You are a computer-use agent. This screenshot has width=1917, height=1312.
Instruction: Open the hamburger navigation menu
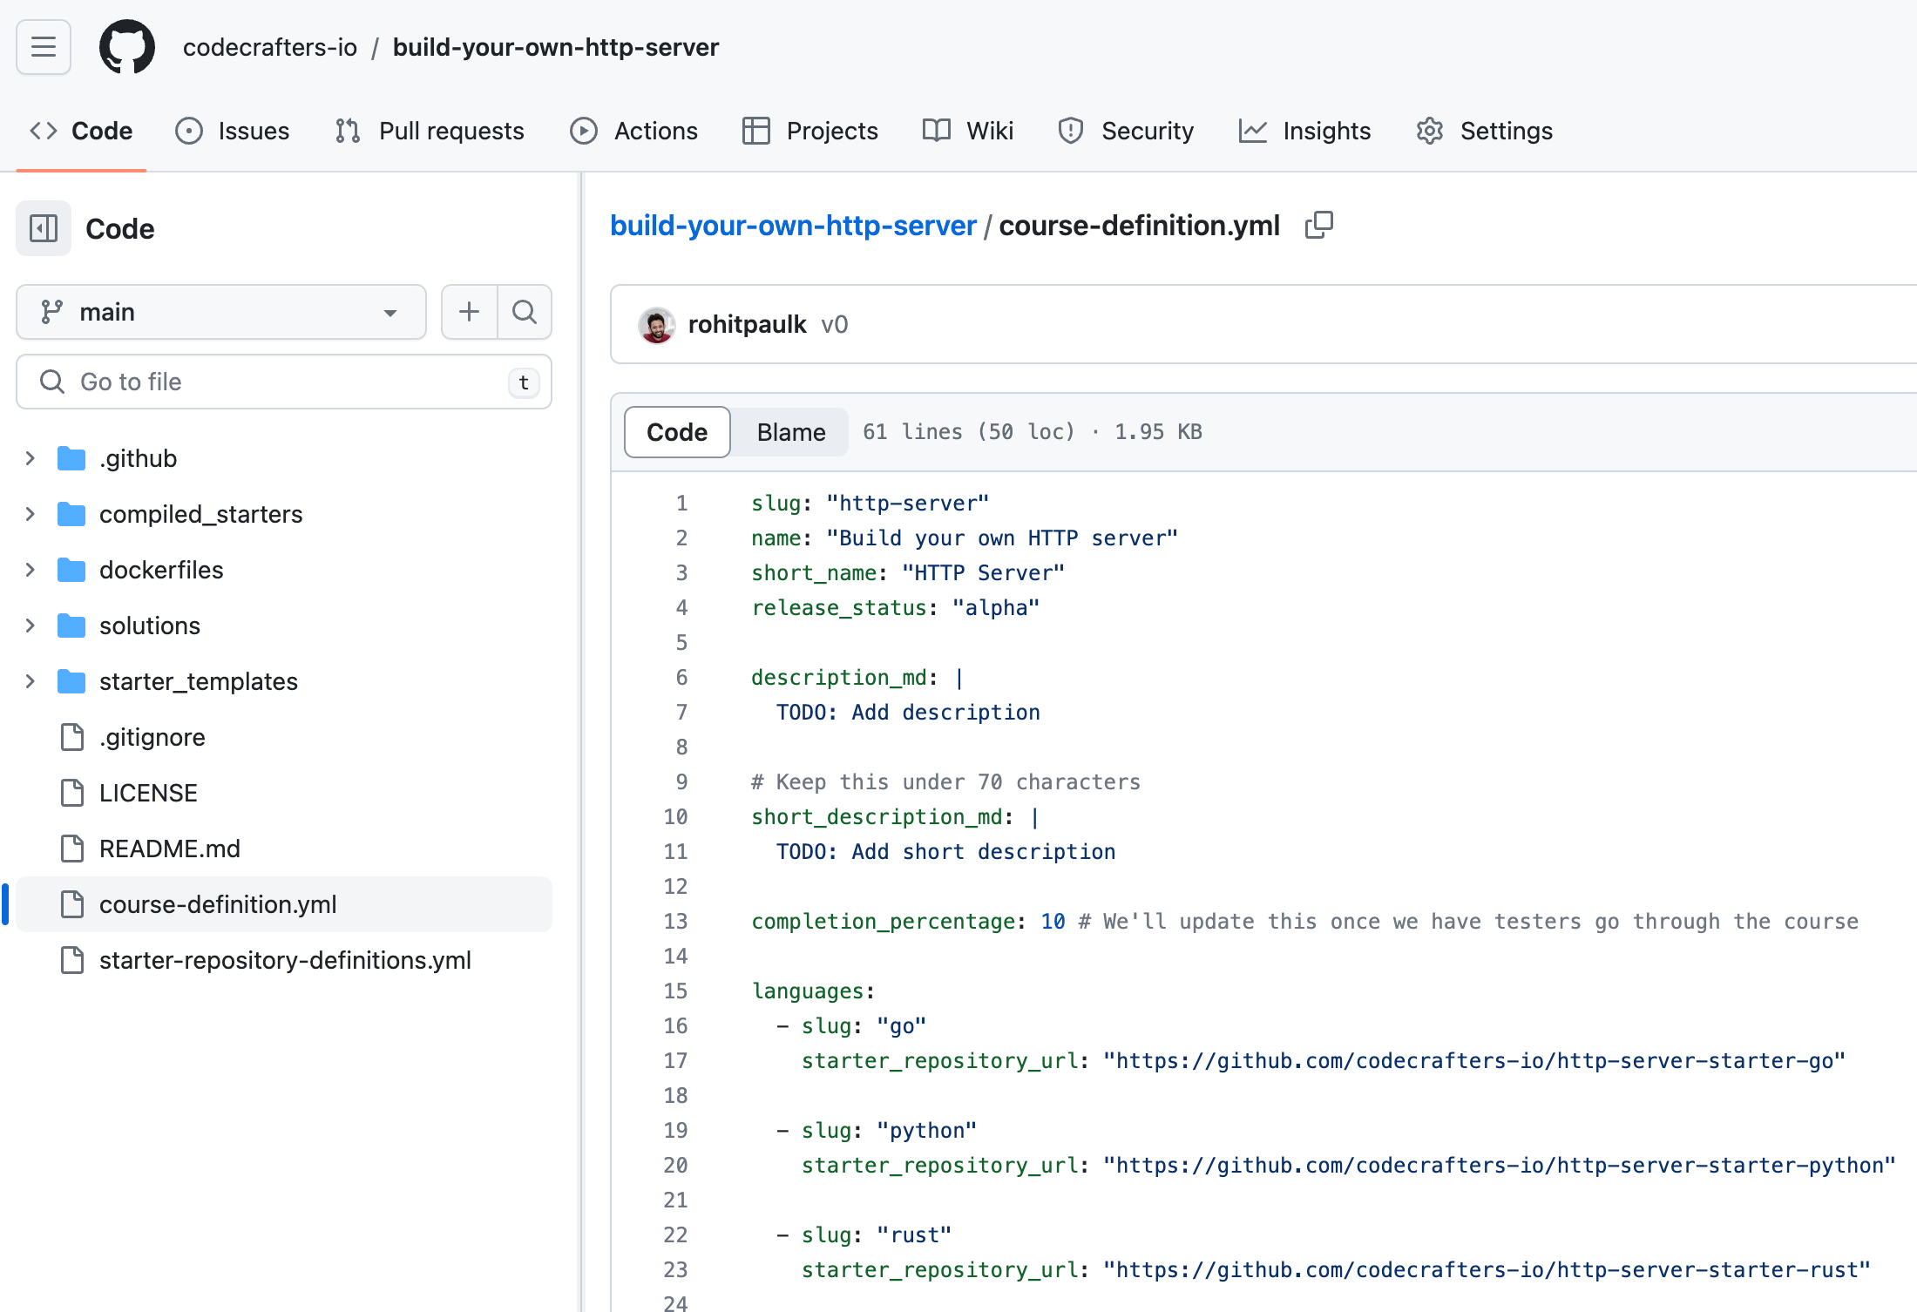click(44, 47)
